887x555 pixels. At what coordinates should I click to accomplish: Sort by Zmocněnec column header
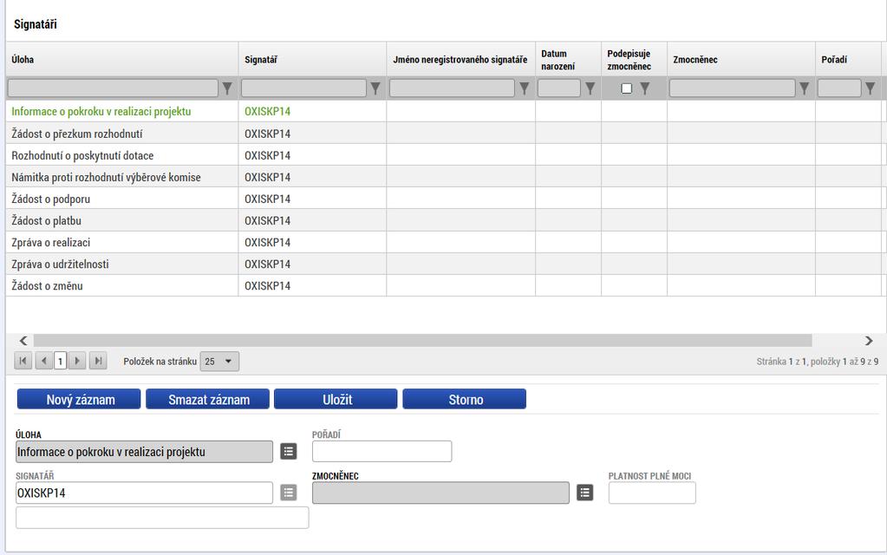(x=695, y=60)
